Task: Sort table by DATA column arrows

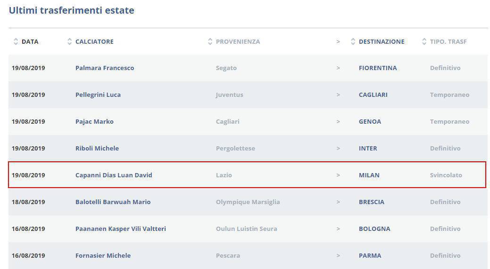Action: pyautogui.click(x=16, y=41)
